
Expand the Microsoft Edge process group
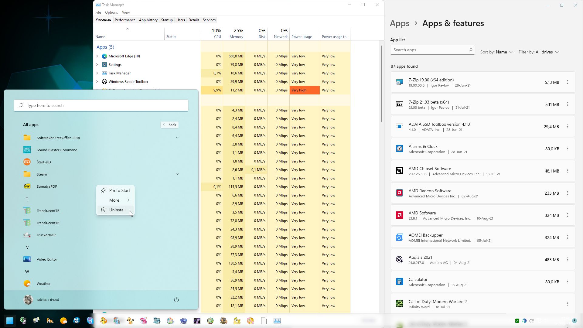97,56
